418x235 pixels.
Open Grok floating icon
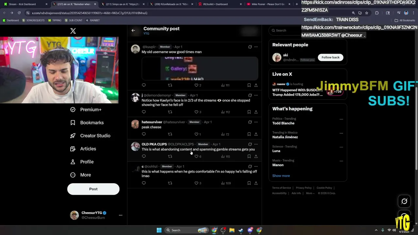[x=404, y=201]
